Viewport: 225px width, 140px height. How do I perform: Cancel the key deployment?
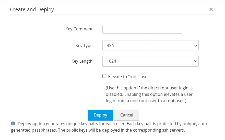point(127,115)
